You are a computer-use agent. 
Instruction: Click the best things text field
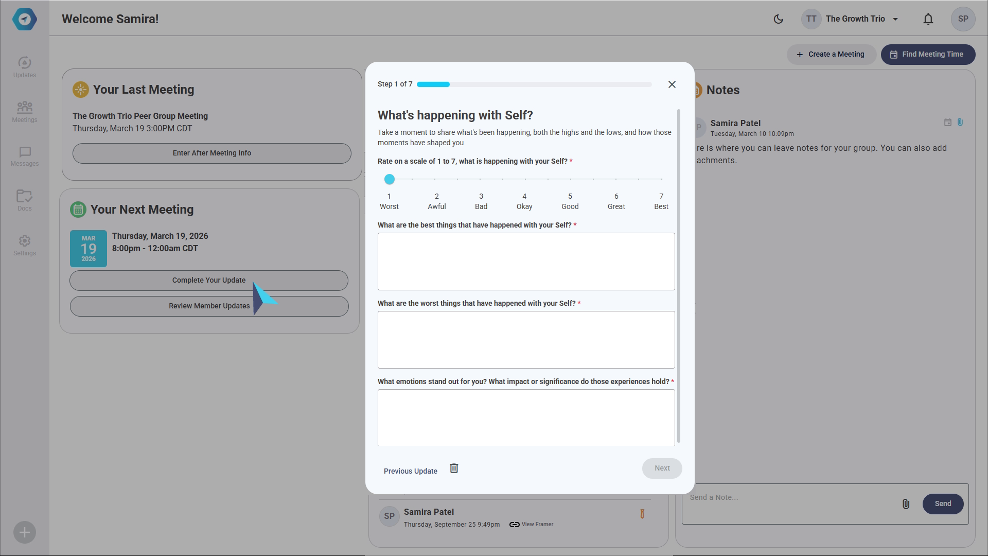[526, 262]
